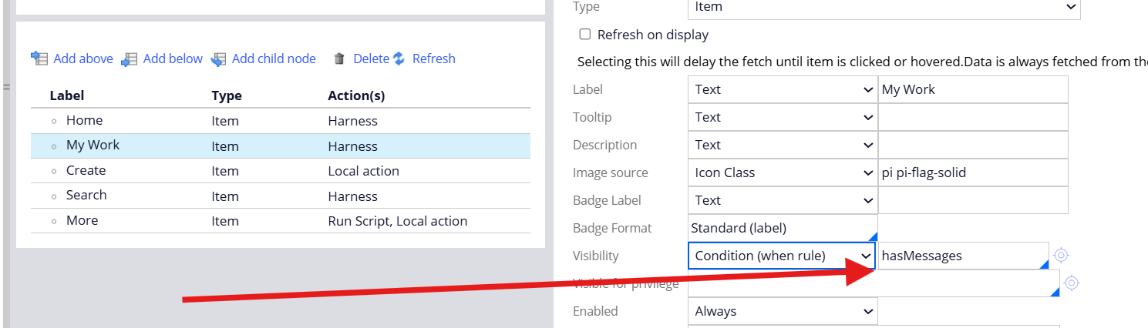Click the Label text field with My Work
This screenshot has width=1148, height=328.
[973, 89]
